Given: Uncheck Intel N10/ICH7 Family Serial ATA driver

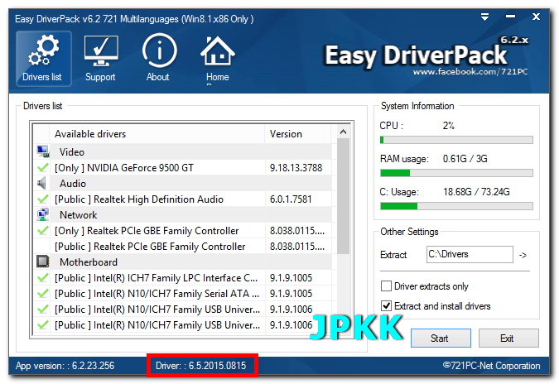Looking at the screenshot, I should (43, 293).
